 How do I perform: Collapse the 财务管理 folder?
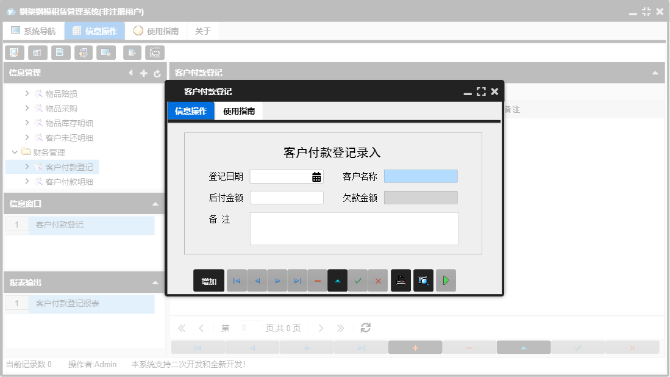[15, 152]
